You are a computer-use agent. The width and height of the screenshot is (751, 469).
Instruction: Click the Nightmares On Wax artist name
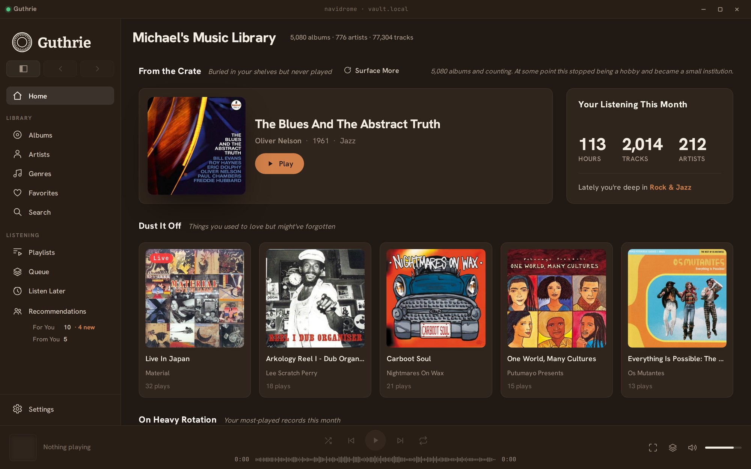[415, 373]
